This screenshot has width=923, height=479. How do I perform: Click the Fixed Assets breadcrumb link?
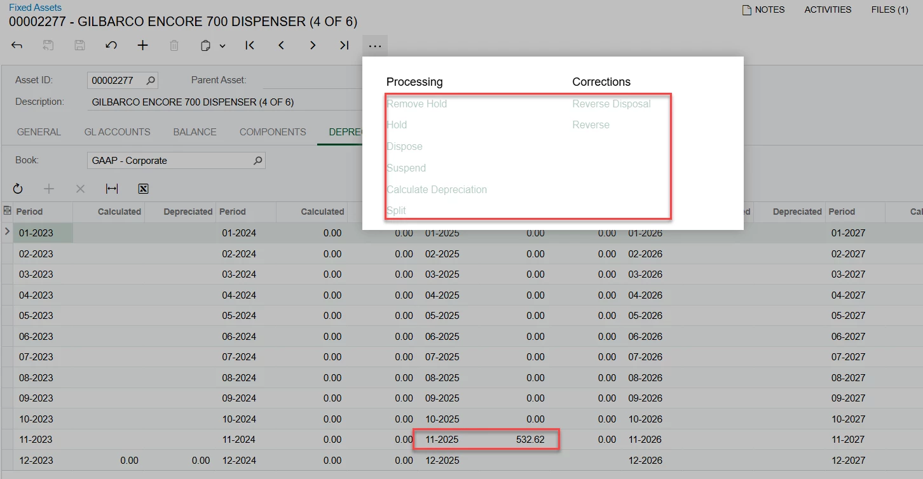35,8
